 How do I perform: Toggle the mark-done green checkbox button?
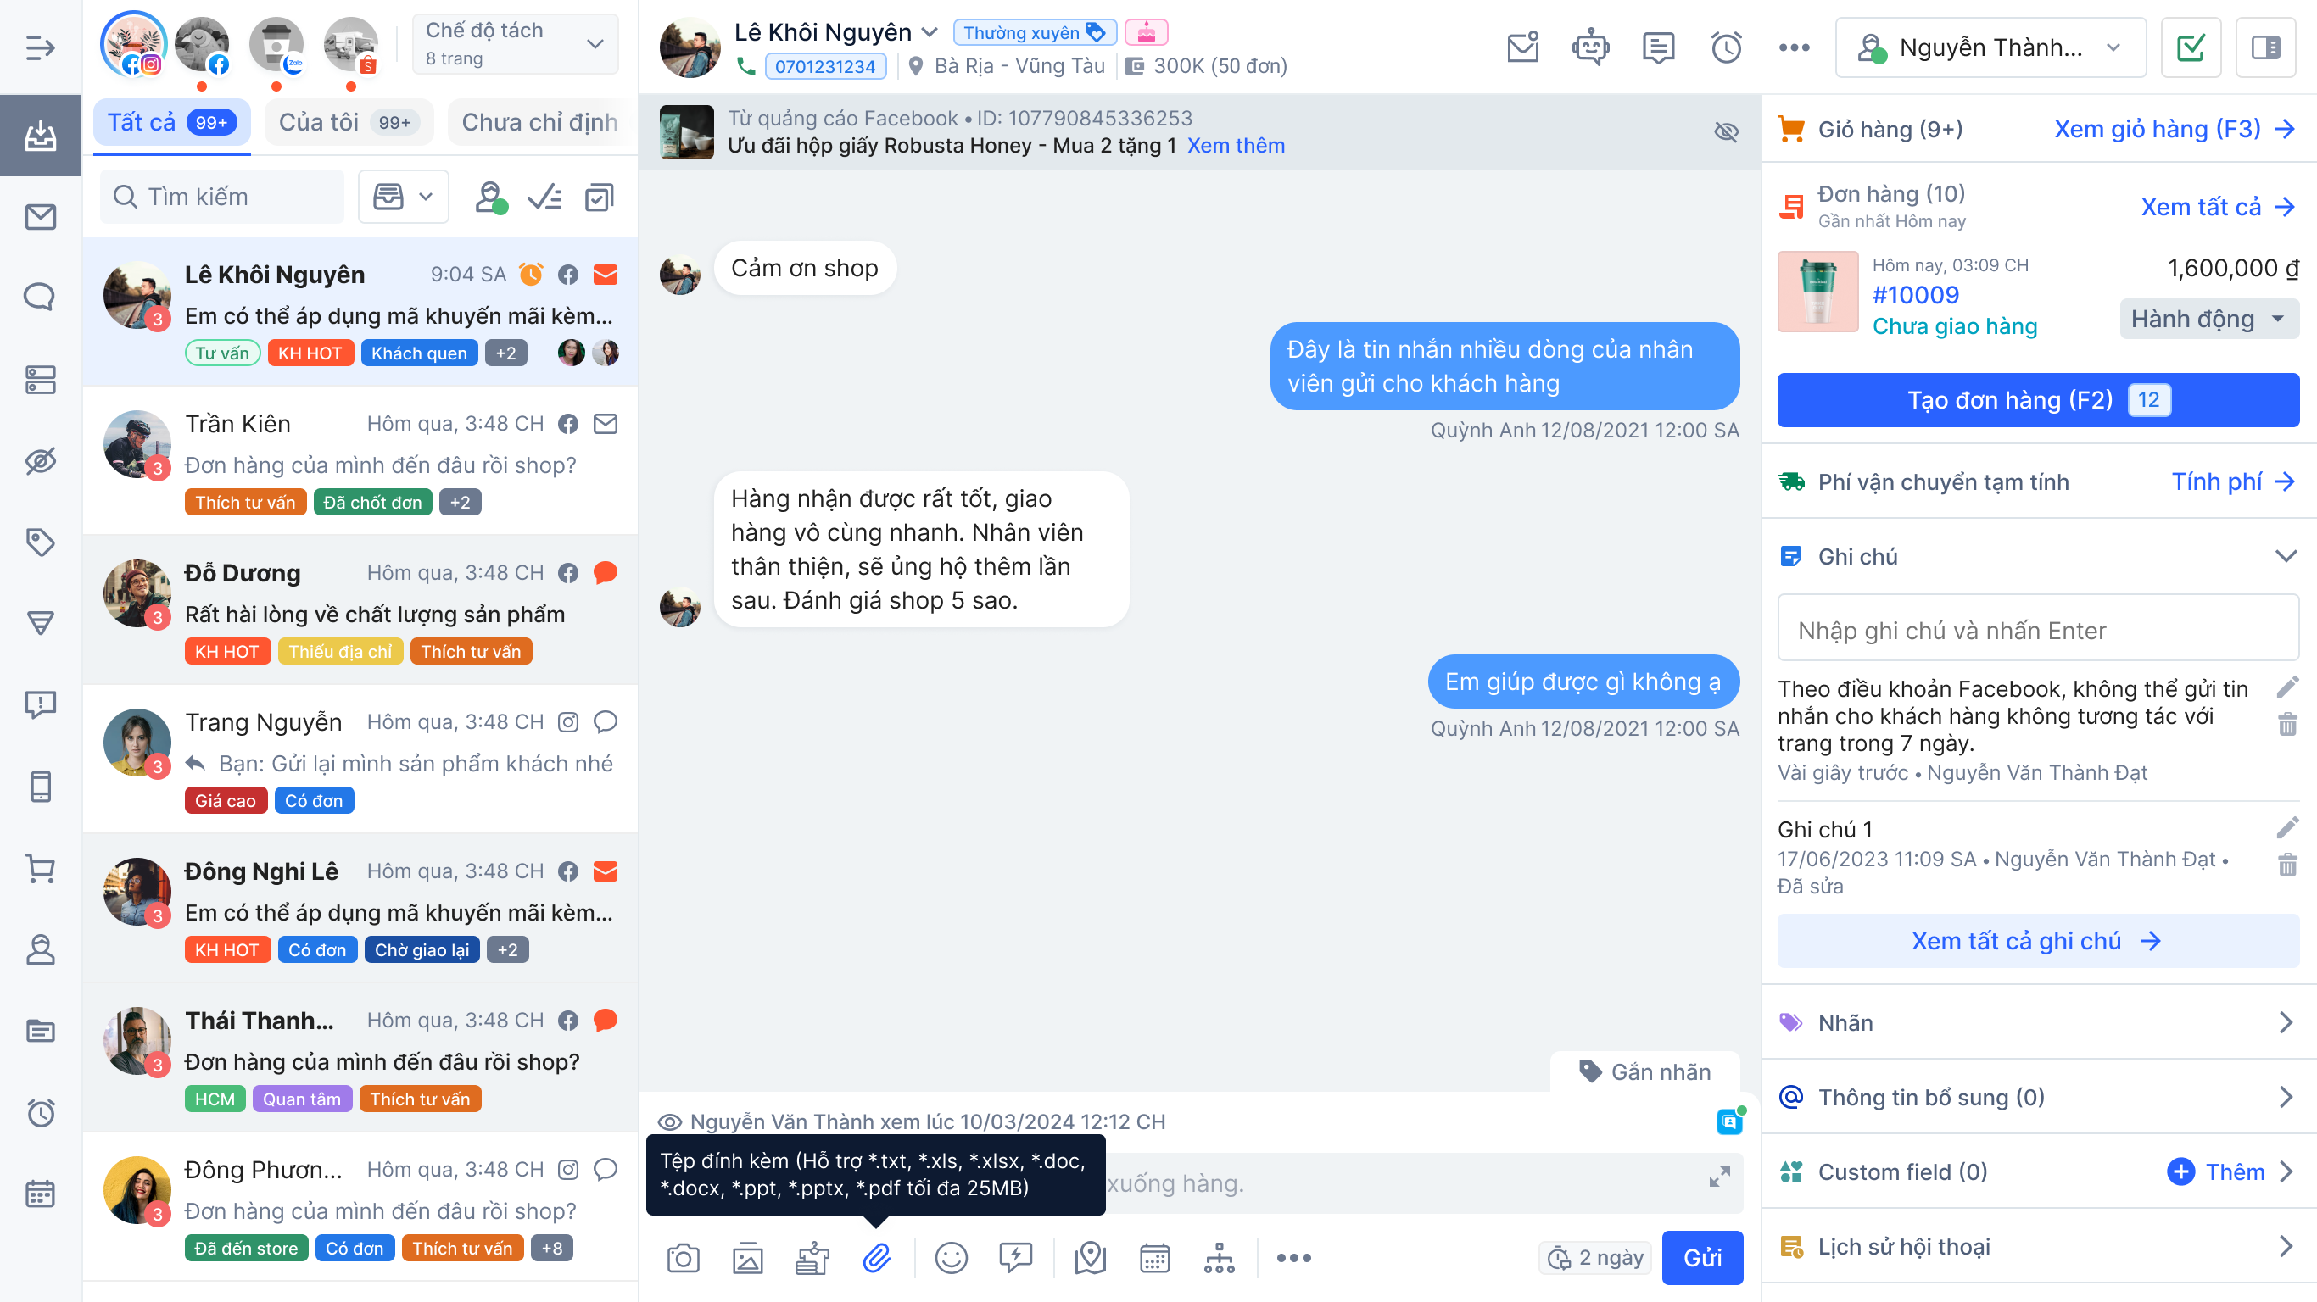click(x=2190, y=47)
